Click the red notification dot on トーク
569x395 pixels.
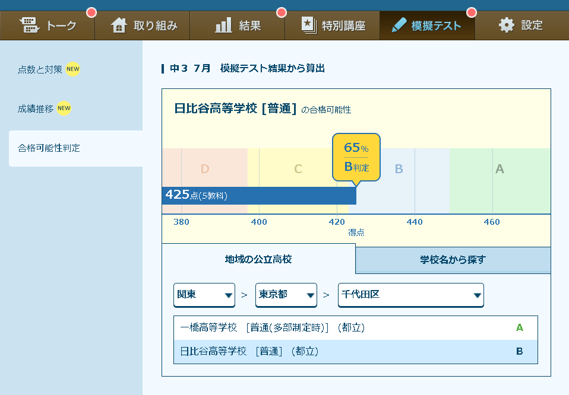pos(91,12)
